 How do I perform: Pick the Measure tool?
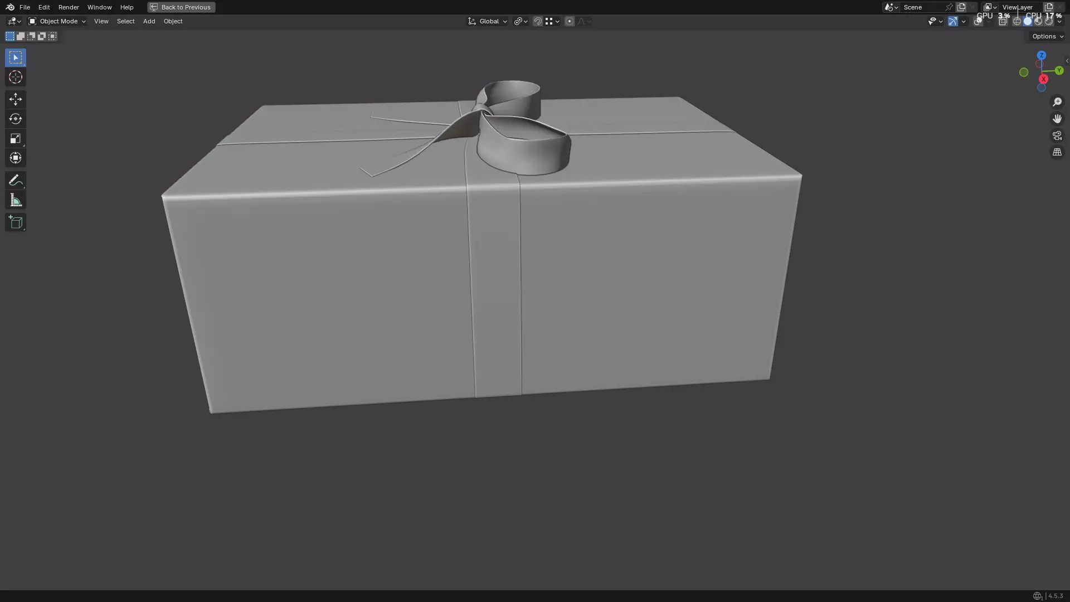(16, 200)
